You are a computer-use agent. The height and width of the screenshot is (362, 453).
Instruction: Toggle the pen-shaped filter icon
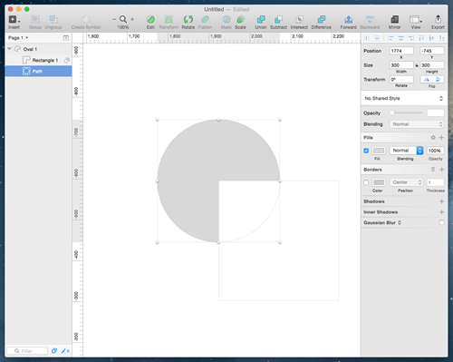(65, 351)
